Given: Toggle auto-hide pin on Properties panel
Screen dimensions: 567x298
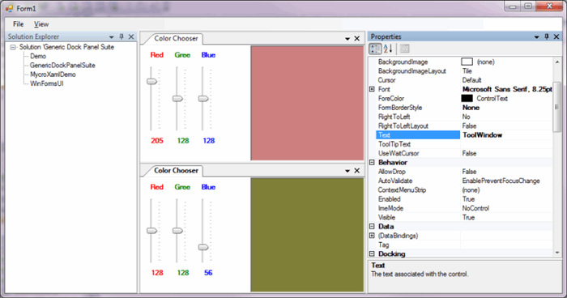Looking at the screenshot, I should [x=547, y=36].
